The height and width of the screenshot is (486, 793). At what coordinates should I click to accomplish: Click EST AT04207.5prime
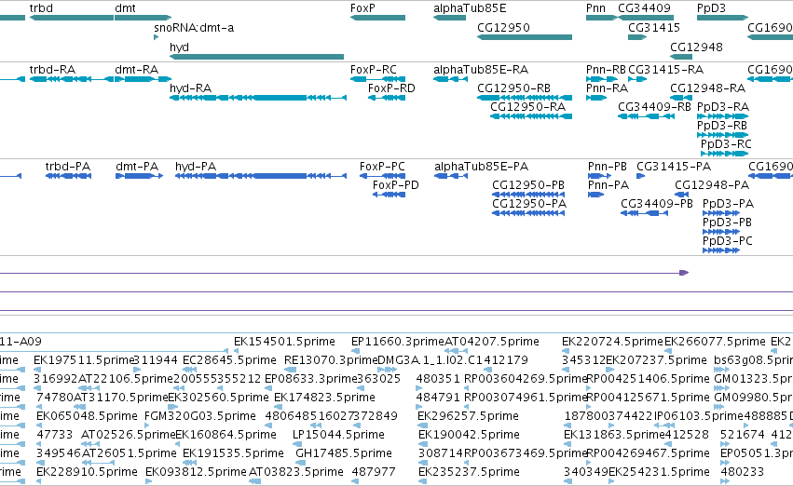[492, 342]
